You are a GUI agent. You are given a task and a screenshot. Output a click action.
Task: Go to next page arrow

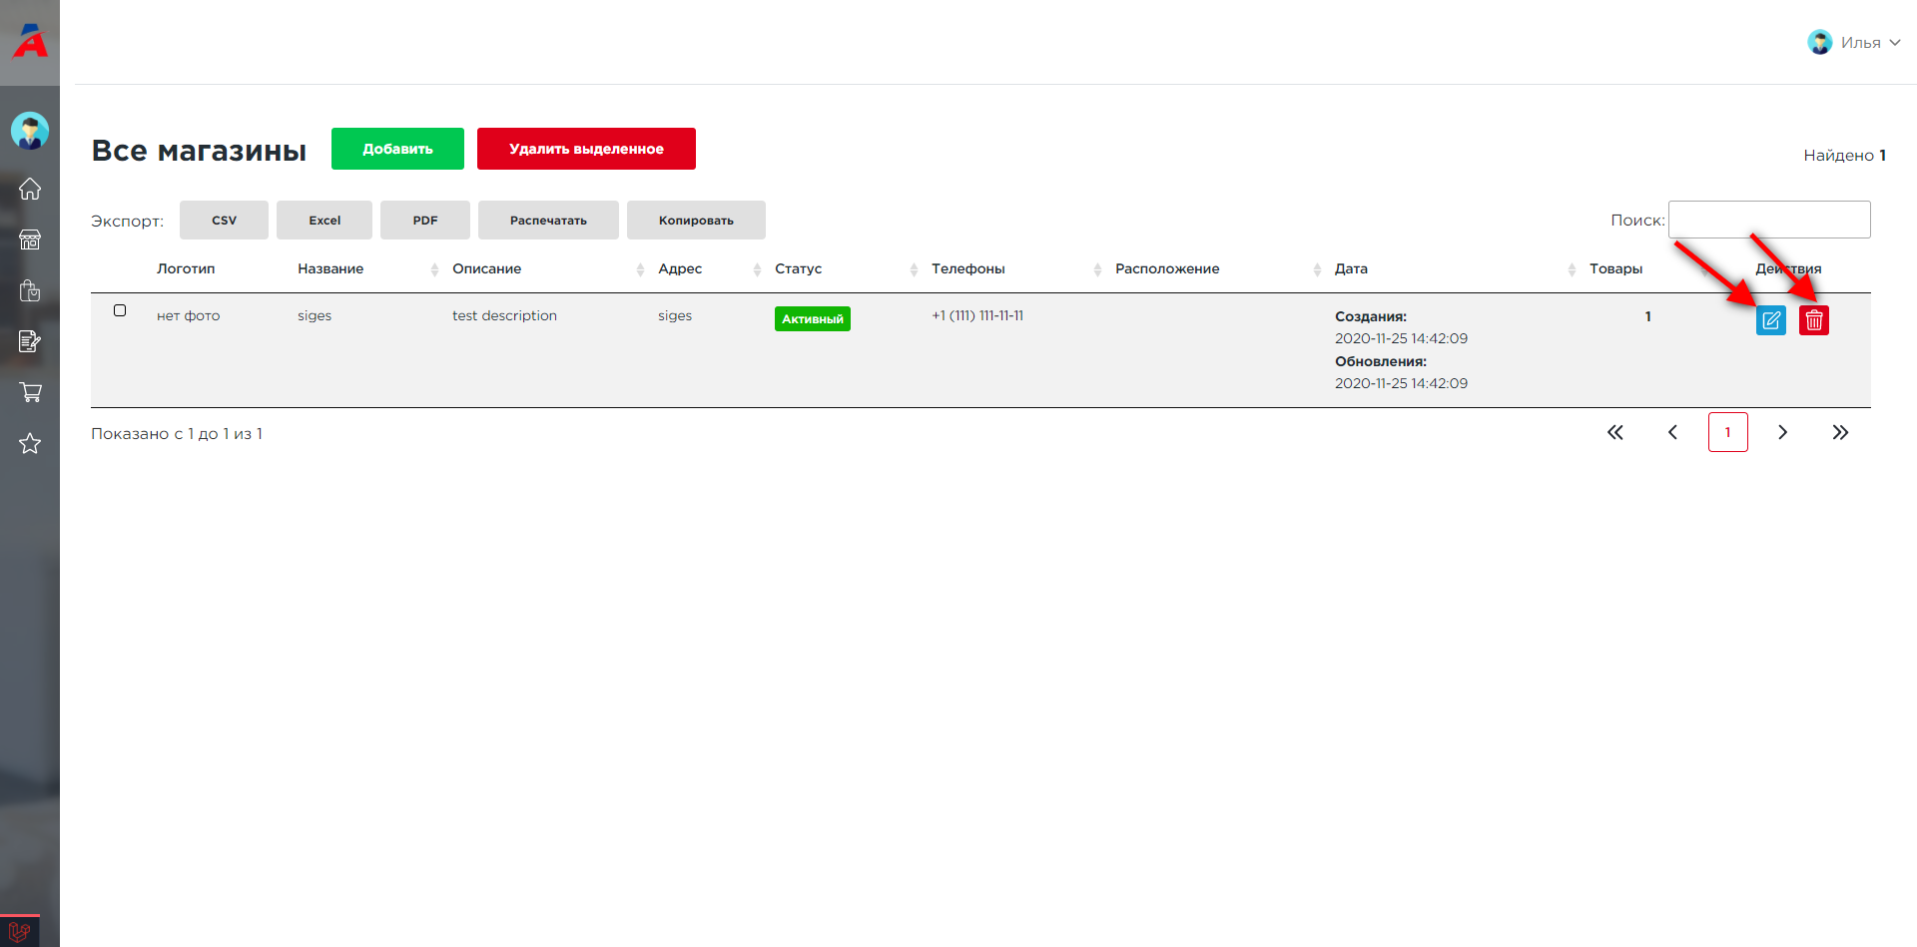click(1782, 432)
